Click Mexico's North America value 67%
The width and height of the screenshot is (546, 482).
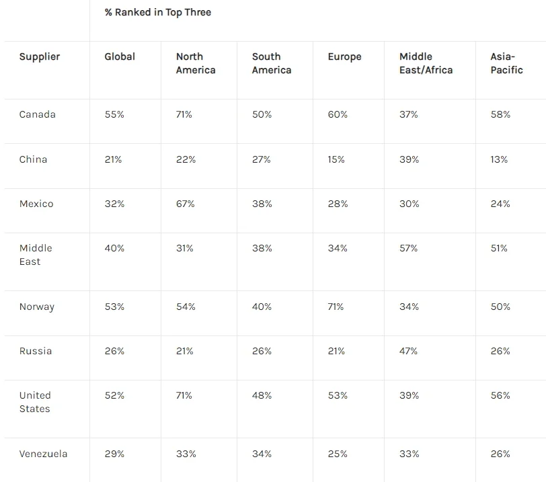click(186, 204)
